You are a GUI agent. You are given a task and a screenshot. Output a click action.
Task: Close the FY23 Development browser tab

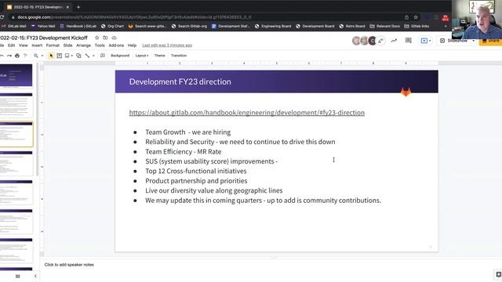(x=67, y=7)
